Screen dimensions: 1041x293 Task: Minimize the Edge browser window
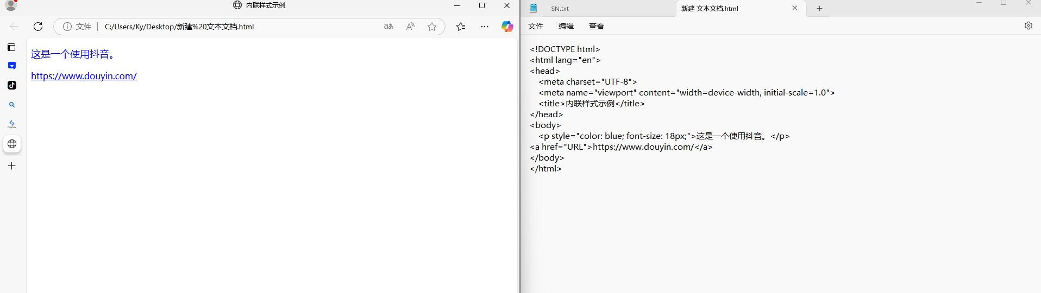(457, 5)
